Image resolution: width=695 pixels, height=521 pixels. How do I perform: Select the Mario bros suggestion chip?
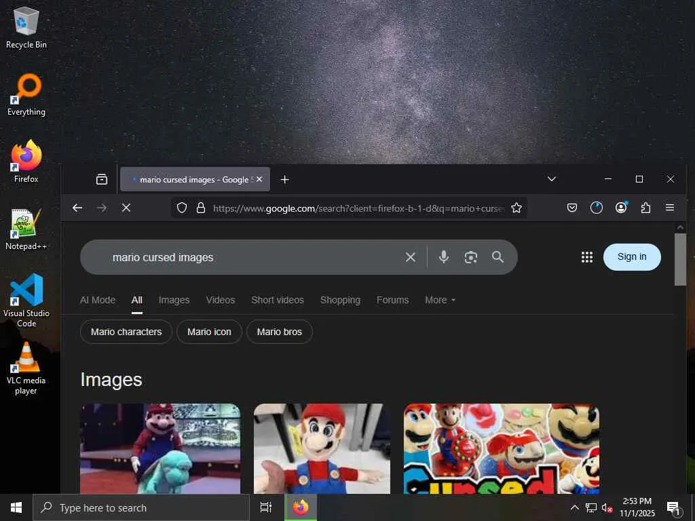[280, 332]
